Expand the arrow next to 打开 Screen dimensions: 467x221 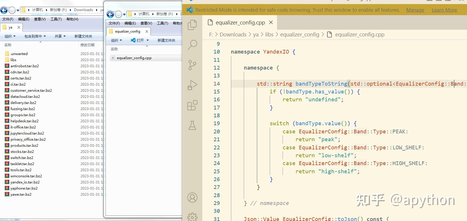click(x=148, y=40)
